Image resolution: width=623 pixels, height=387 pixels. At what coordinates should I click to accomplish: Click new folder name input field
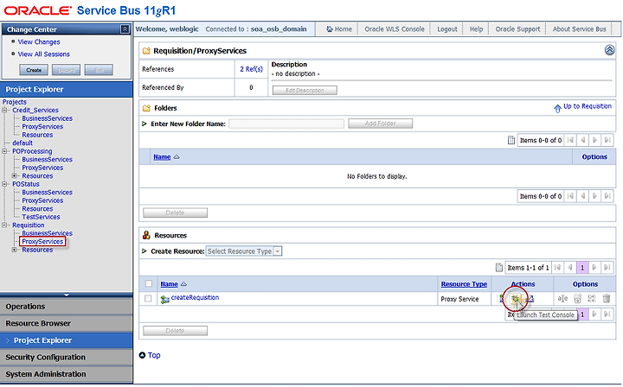(286, 124)
